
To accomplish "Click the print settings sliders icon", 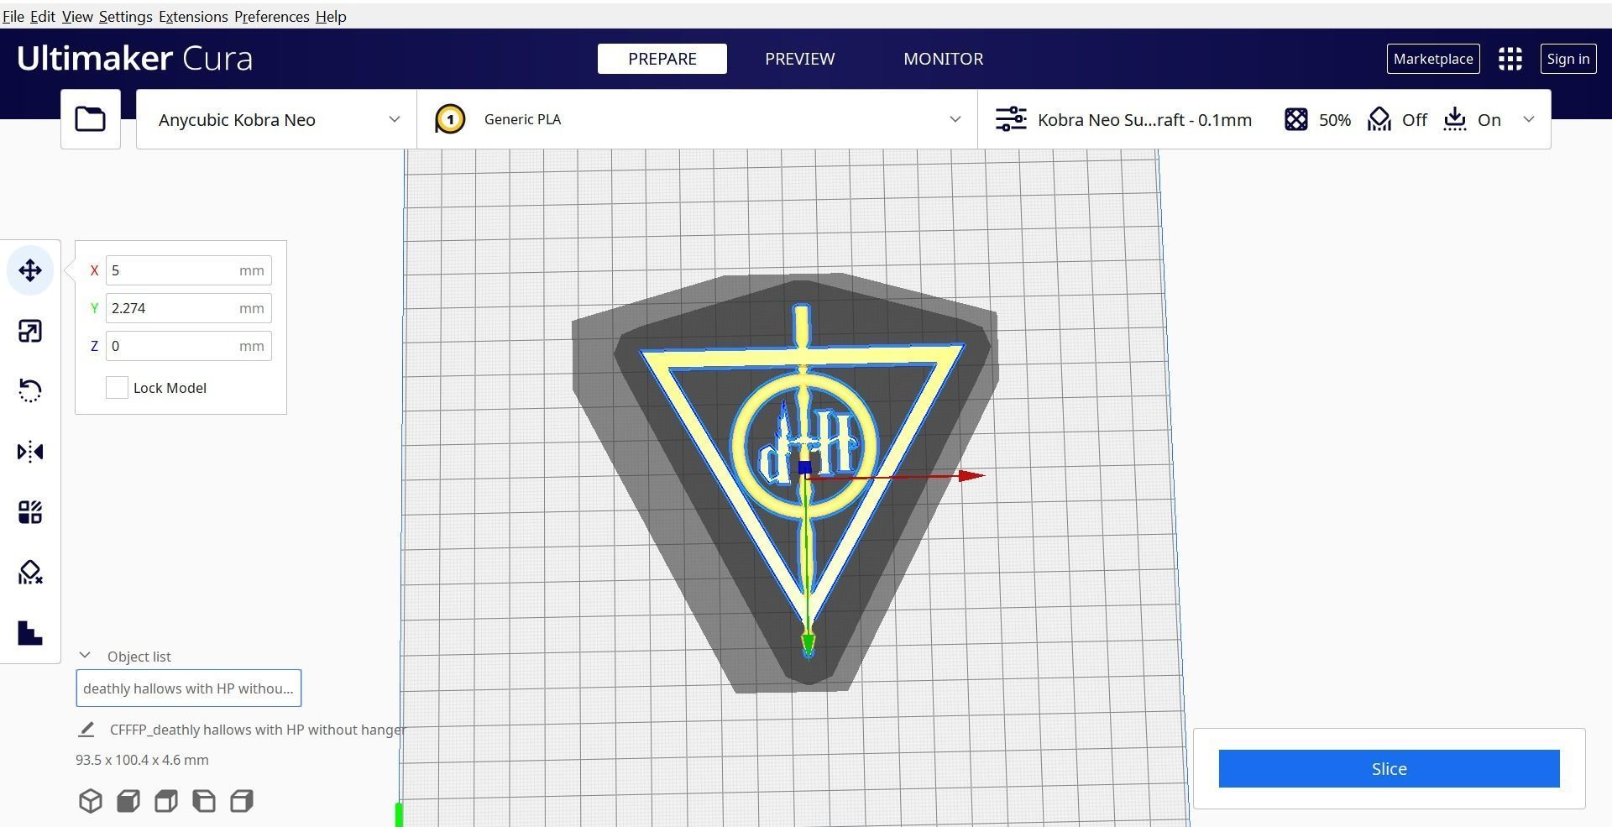I will click(x=1011, y=119).
